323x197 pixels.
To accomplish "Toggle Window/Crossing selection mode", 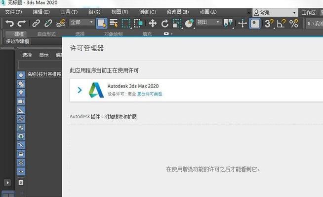I will pos(138,23).
